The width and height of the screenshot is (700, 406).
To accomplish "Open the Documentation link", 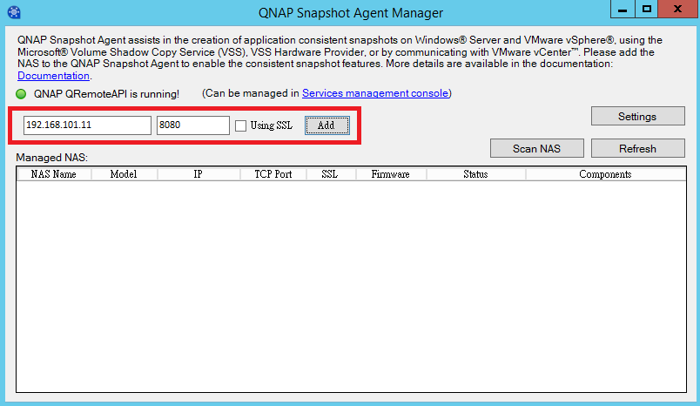I will click(x=54, y=76).
